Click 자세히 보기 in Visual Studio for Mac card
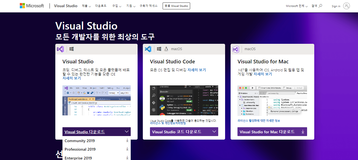The width and height of the screenshot is (358, 160). pos(263,74)
